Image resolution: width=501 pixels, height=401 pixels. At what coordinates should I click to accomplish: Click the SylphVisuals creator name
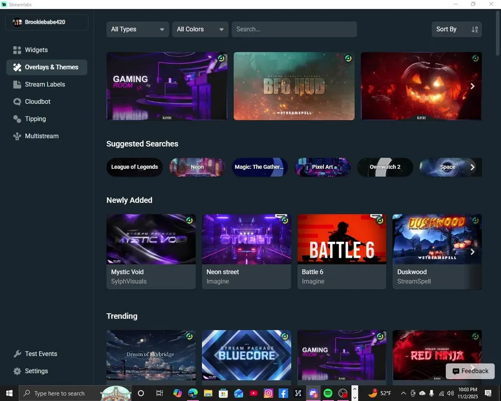coord(129,282)
